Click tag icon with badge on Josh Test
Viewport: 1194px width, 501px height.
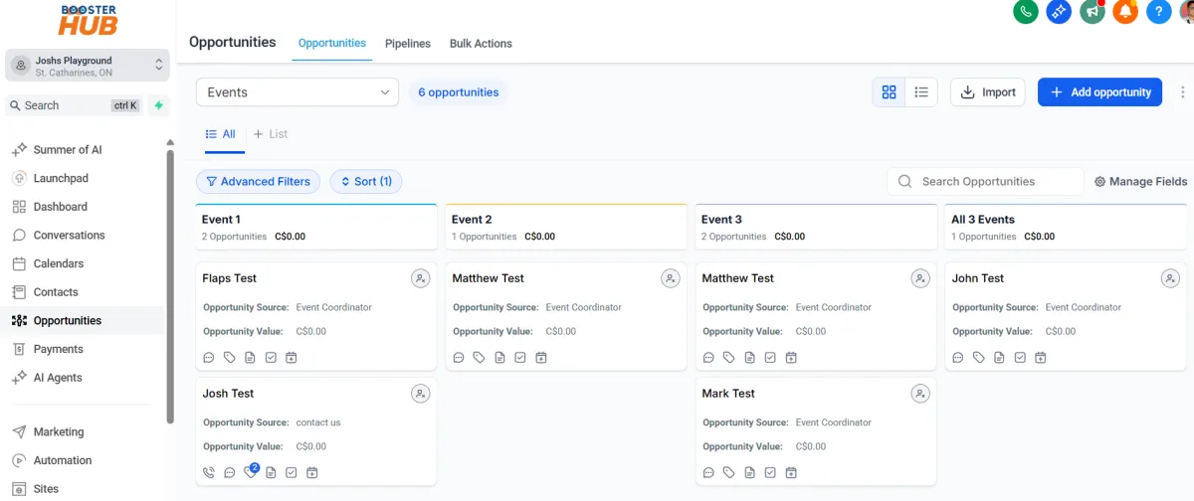pyautogui.click(x=251, y=472)
